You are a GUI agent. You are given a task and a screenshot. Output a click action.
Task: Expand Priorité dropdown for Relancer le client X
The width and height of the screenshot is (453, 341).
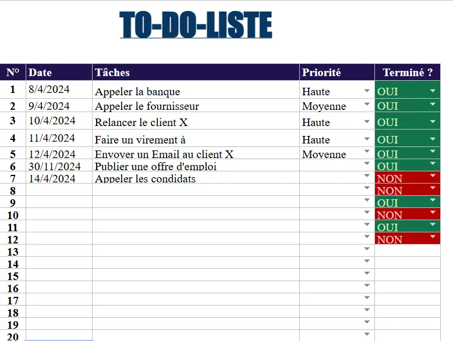pos(367,121)
